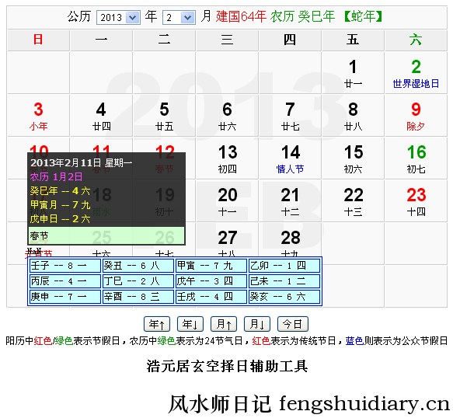
Task: Select date 1 with lunar 廿一
Action: (353, 73)
